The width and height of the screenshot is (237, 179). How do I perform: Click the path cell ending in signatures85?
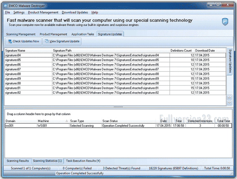click(x=111, y=60)
